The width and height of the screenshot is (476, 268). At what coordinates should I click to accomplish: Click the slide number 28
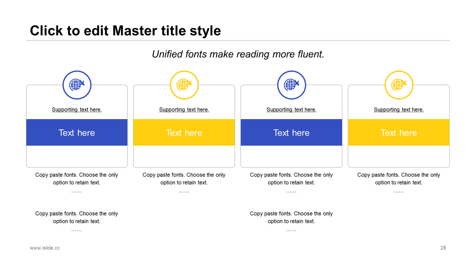[x=443, y=248]
